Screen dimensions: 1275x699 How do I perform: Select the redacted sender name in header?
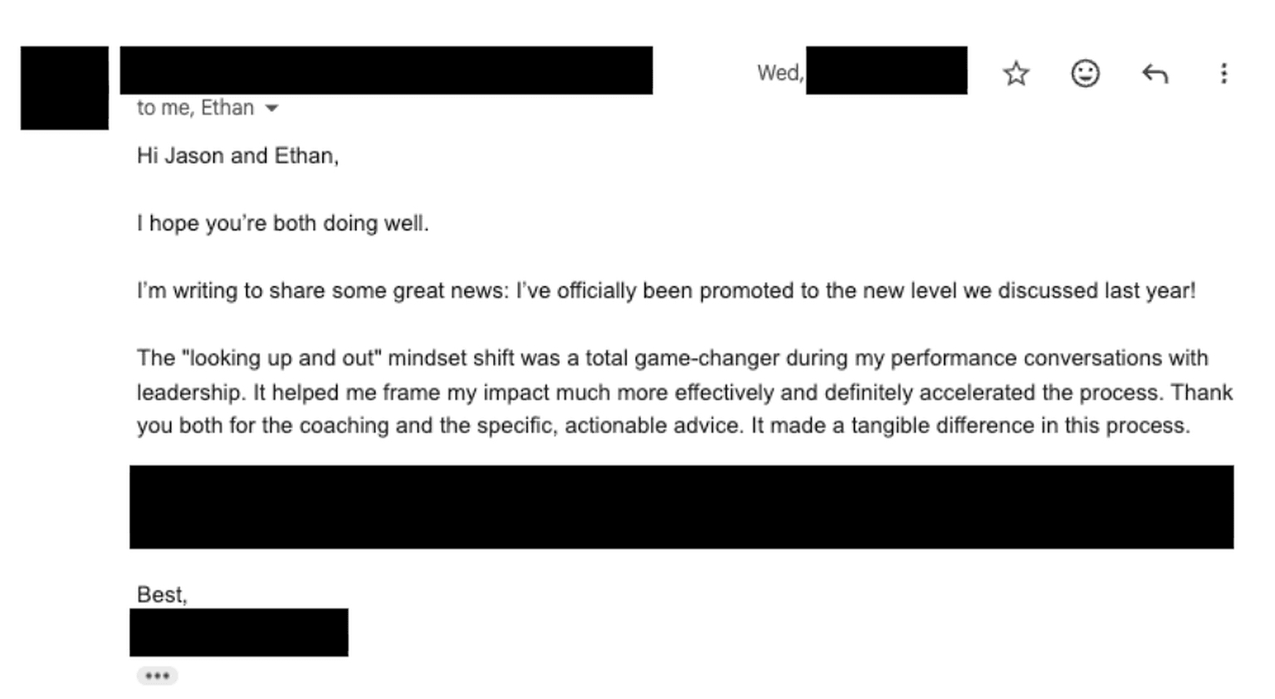(x=386, y=70)
